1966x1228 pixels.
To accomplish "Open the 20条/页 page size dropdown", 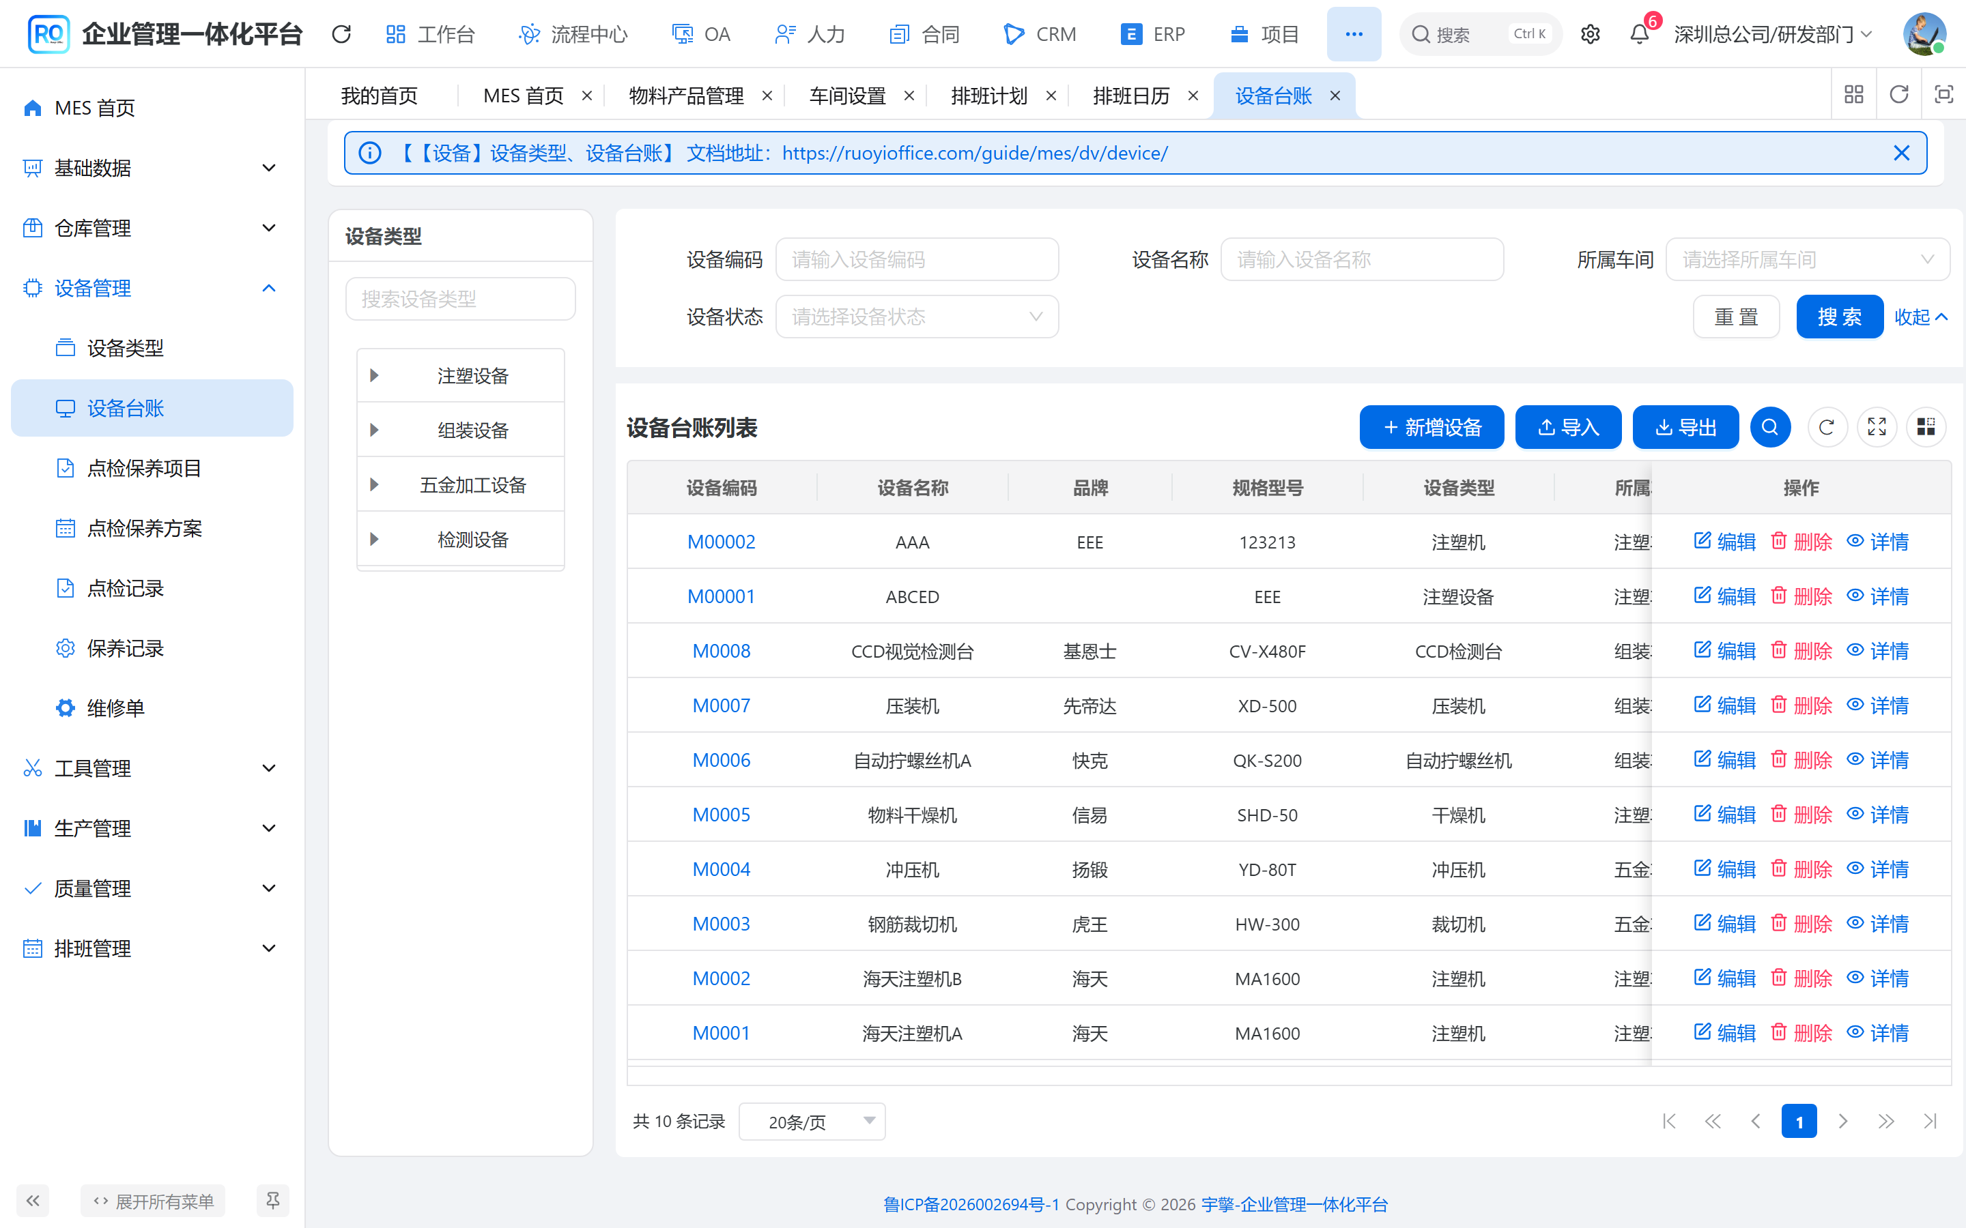I will tap(812, 1122).
